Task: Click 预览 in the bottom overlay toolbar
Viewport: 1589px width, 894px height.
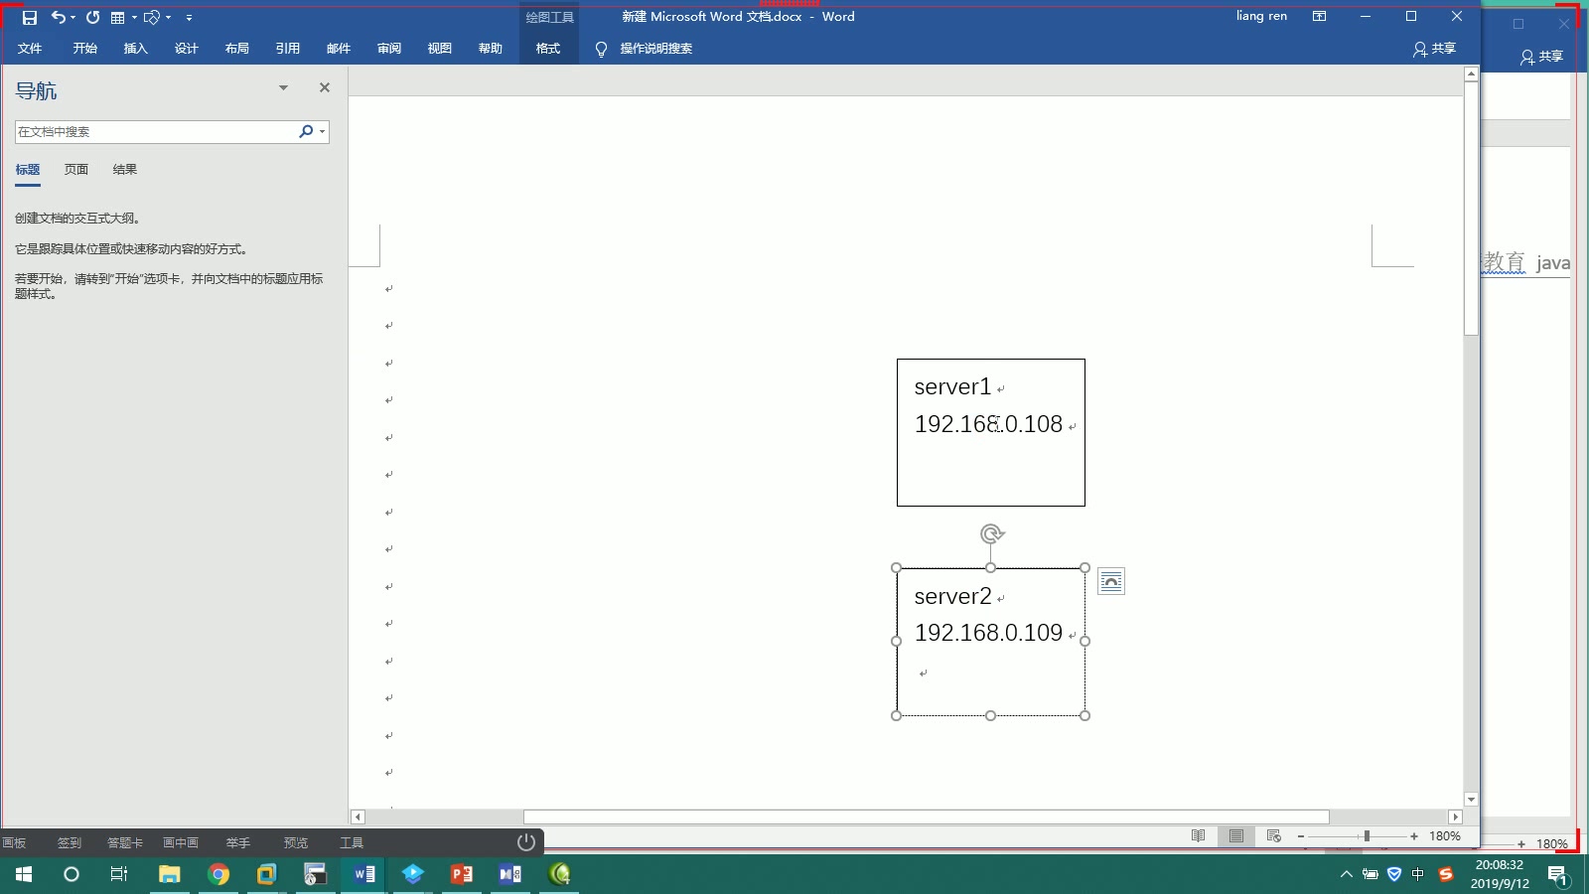Action: (296, 842)
